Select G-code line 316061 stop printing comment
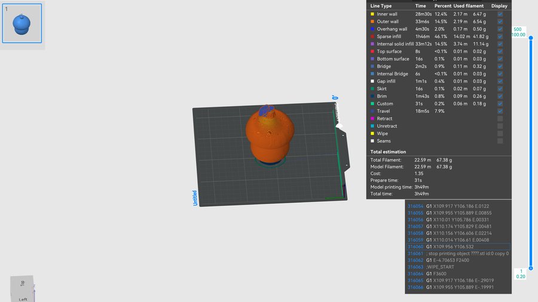This screenshot has width=538, height=302. [458, 254]
